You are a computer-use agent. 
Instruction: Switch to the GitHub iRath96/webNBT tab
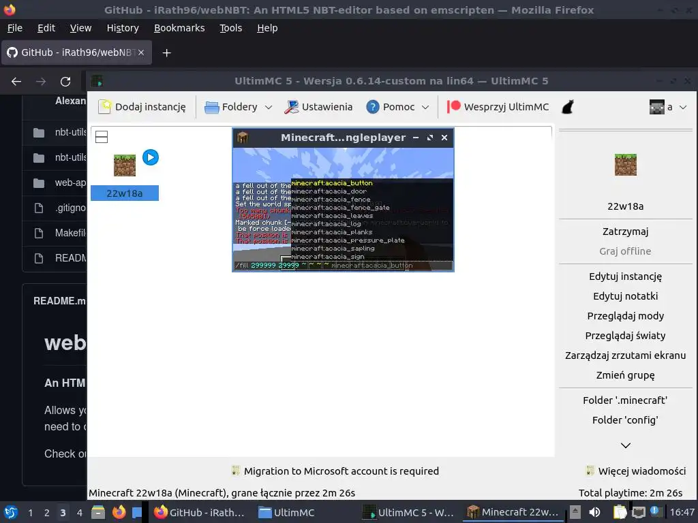click(76, 52)
